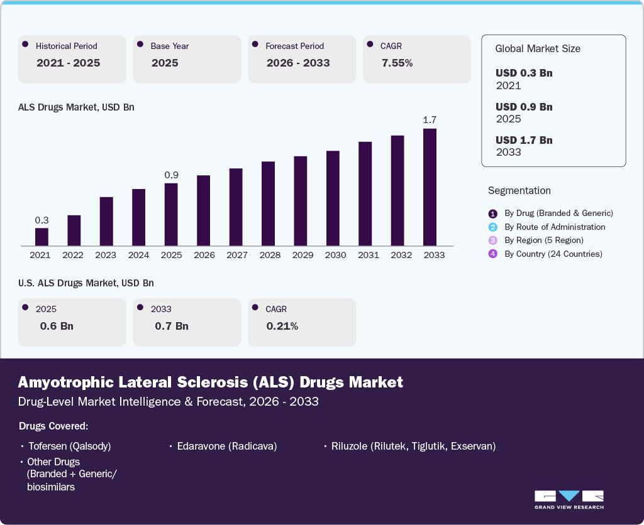Click the 2023 bar in chart
This screenshot has height=525, width=644.
[106, 222]
